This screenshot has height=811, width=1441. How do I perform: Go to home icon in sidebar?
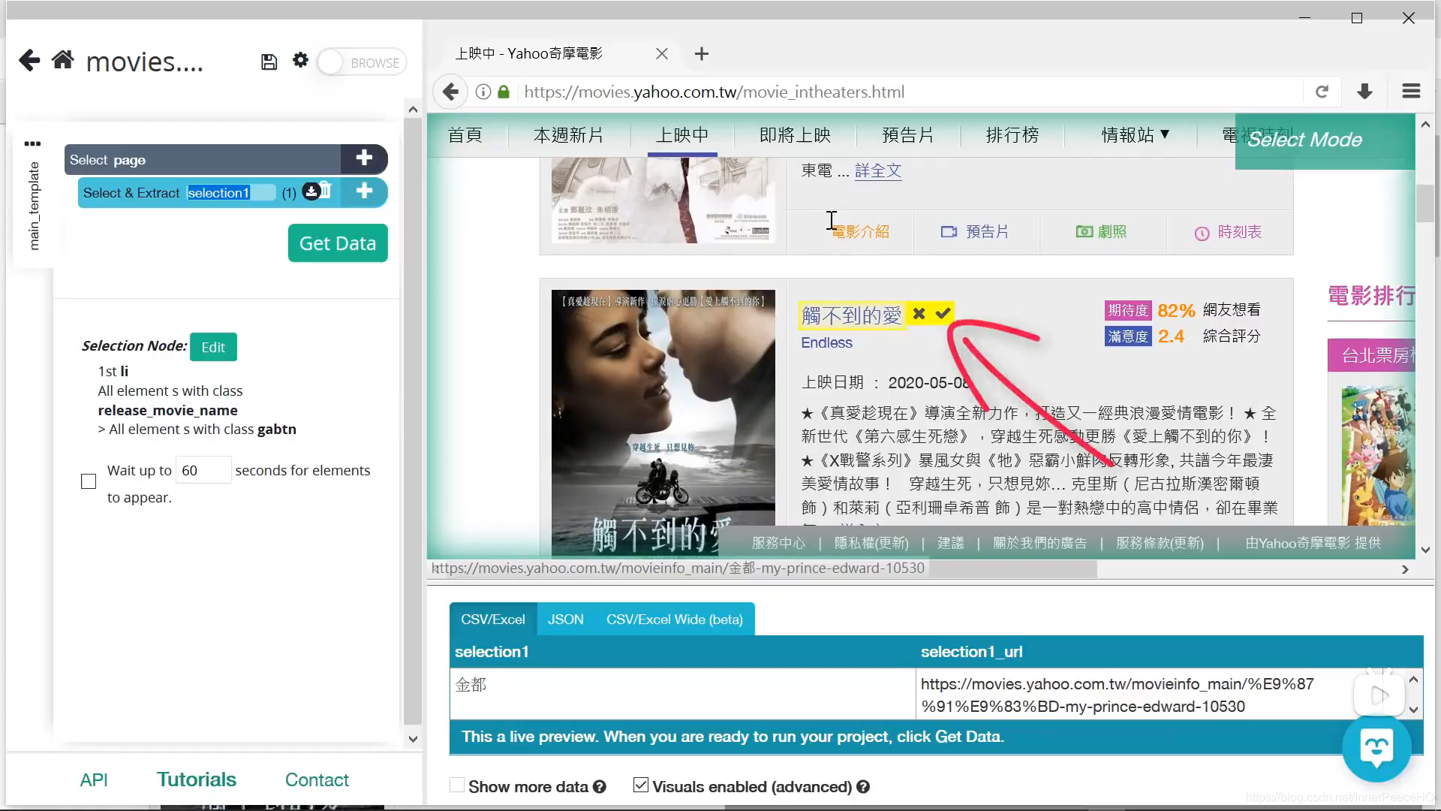click(x=63, y=60)
